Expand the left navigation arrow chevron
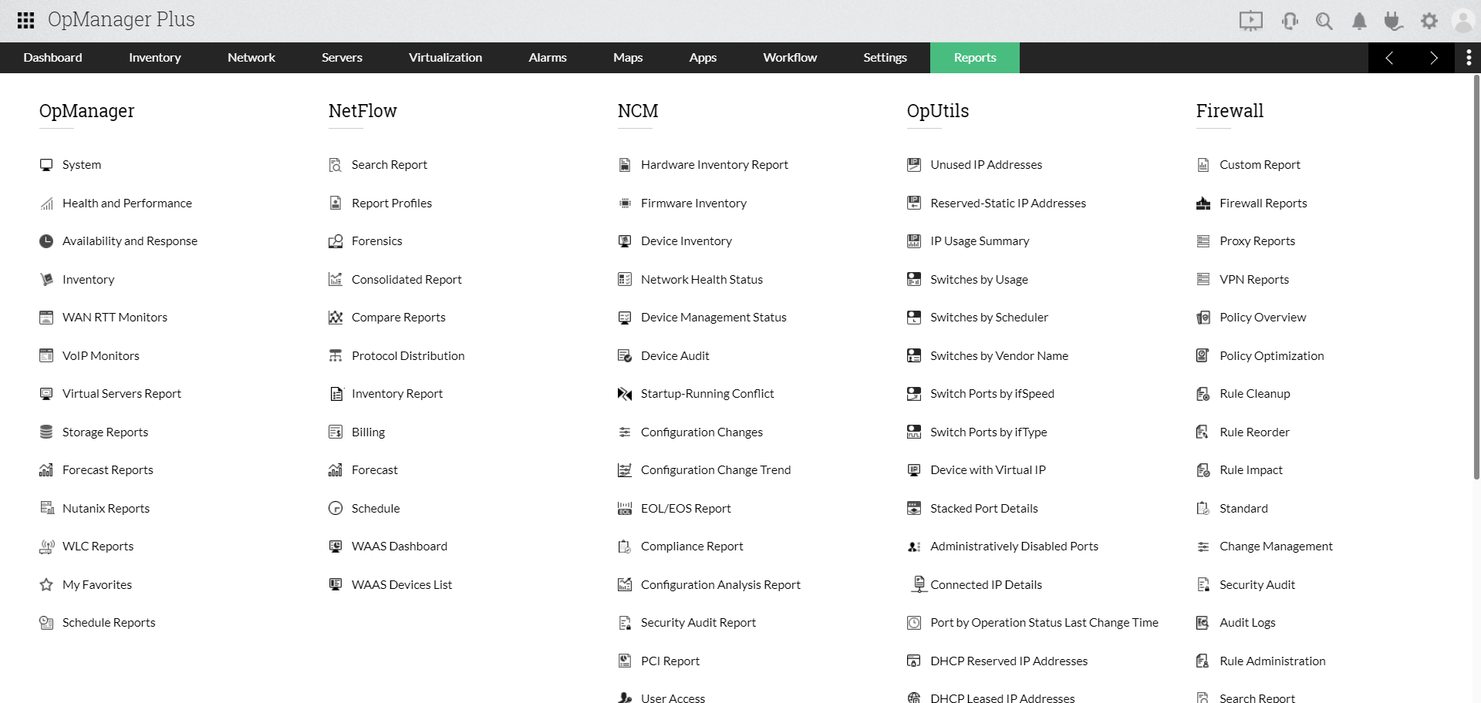 1390,58
